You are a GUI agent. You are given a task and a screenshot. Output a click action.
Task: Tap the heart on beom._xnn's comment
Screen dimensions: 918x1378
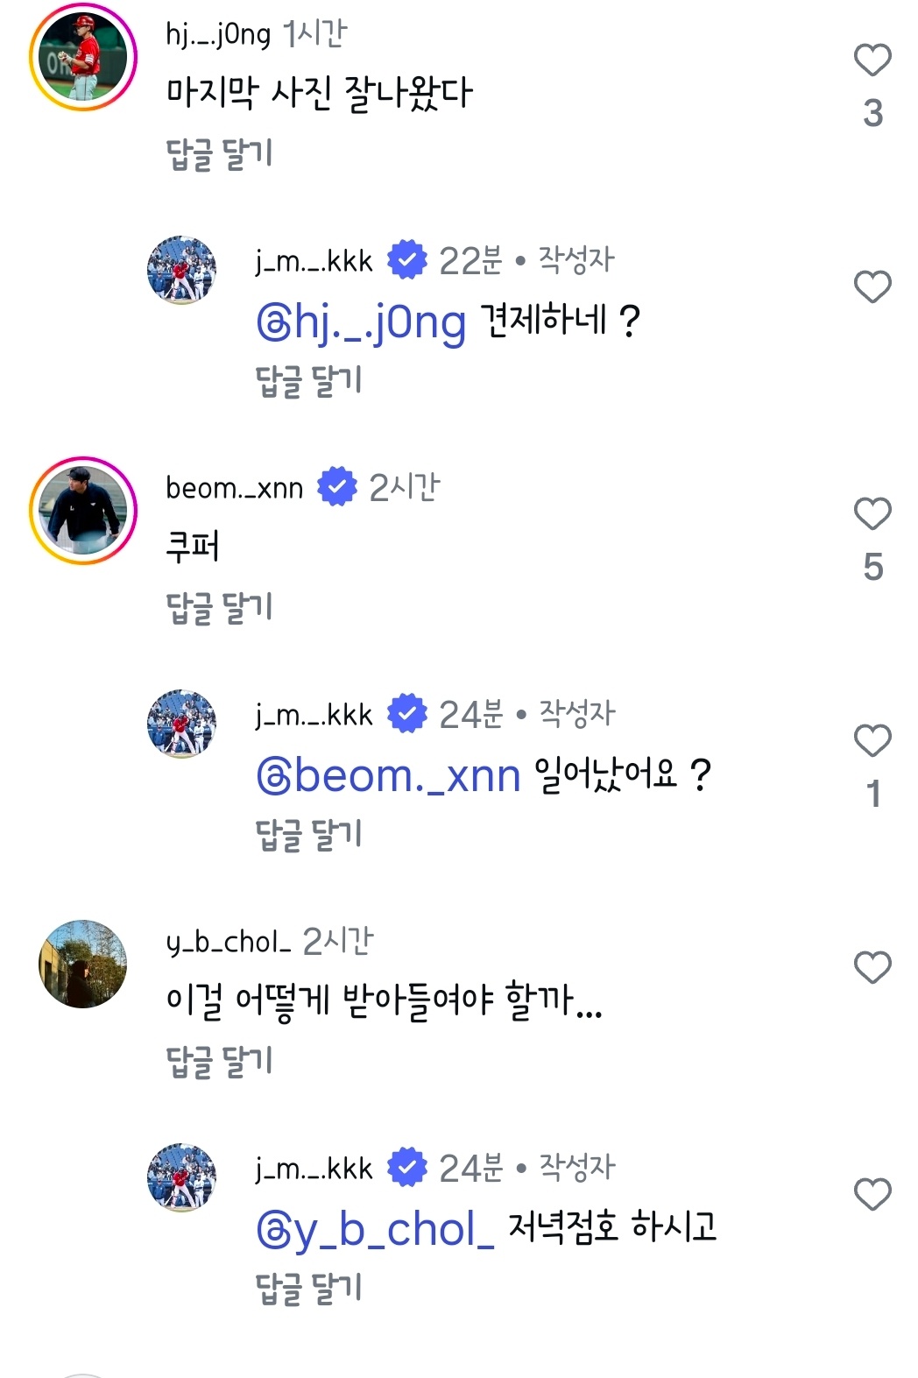click(872, 514)
